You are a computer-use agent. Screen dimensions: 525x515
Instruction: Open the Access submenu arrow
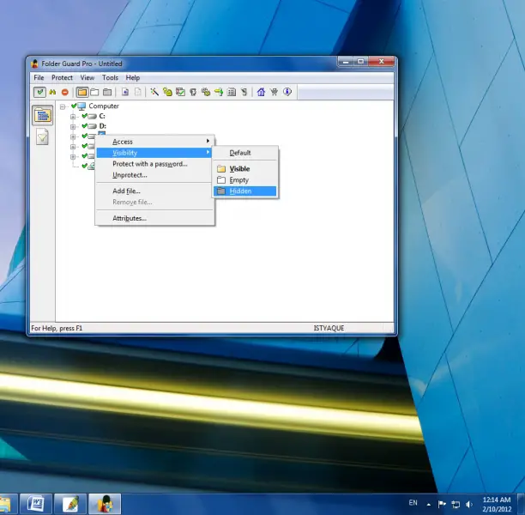point(208,141)
